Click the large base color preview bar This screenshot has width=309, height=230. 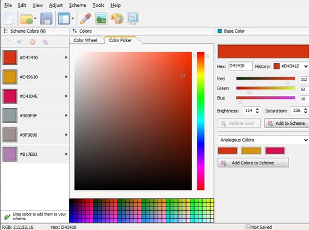click(x=263, y=51)
